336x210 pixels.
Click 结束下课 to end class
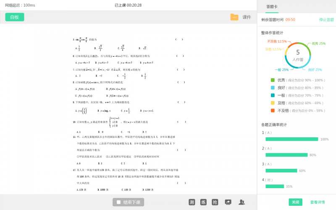[129, 202]
